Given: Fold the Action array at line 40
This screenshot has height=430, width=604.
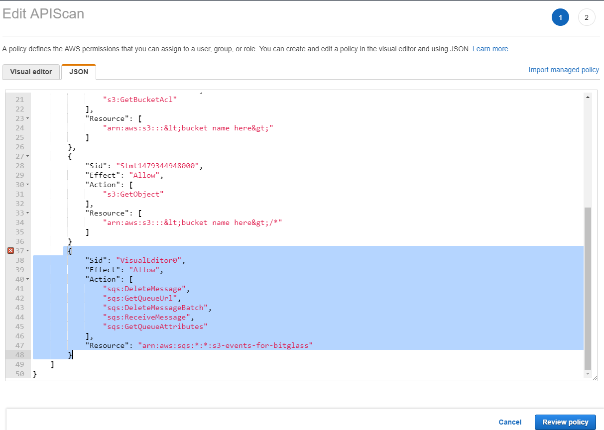Looking at the screenshot, I should pyautogui.click(x=27, y=280).
